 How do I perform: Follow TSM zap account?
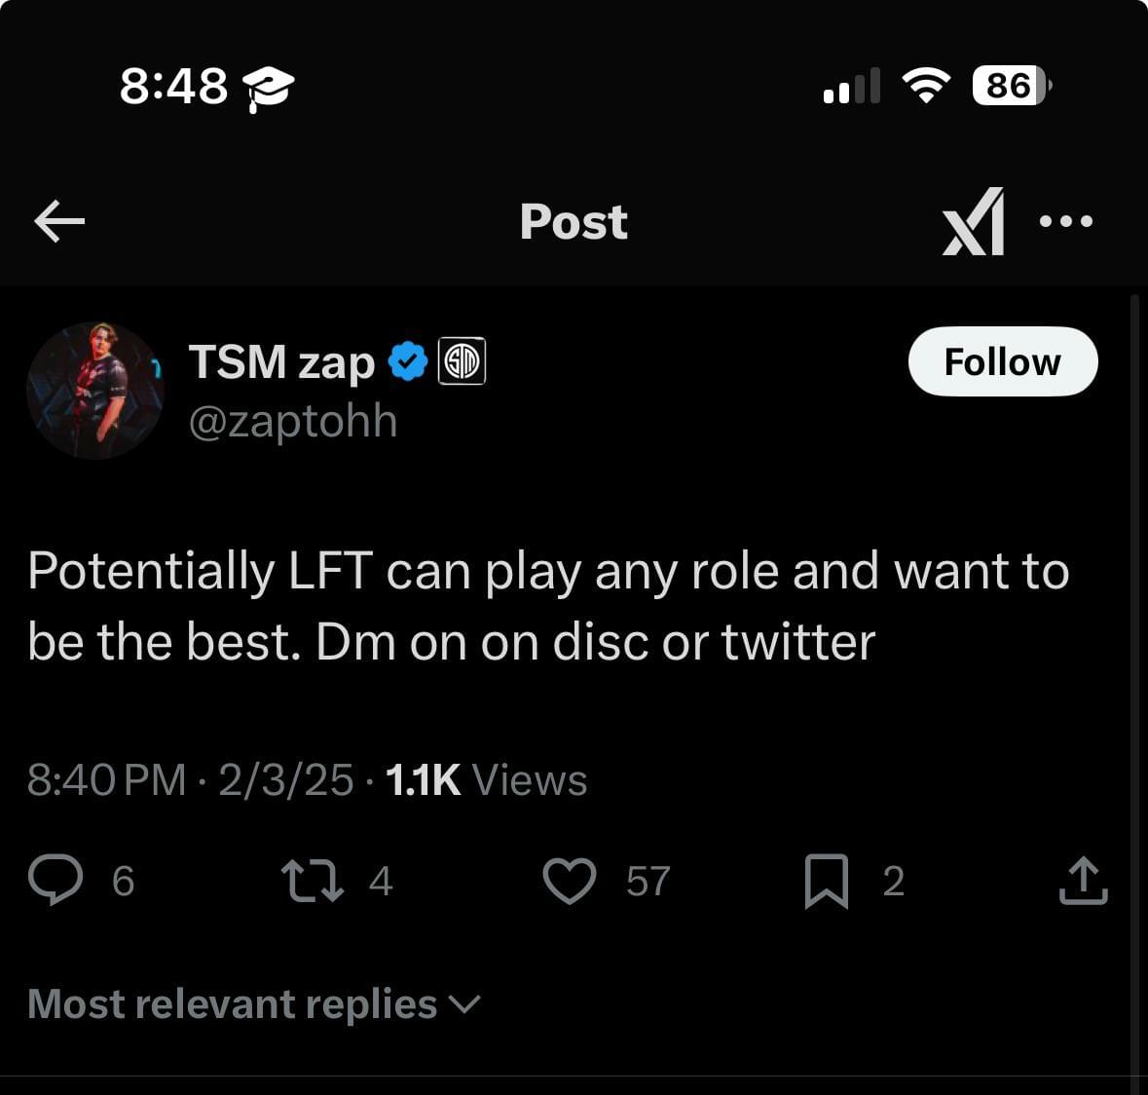tap(1002, 361)
